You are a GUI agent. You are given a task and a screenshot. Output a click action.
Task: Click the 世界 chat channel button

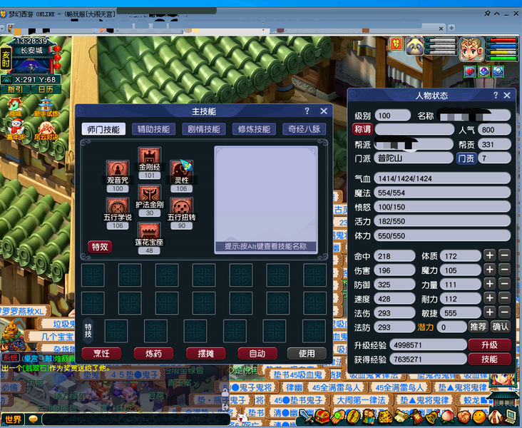pos(13,419)
